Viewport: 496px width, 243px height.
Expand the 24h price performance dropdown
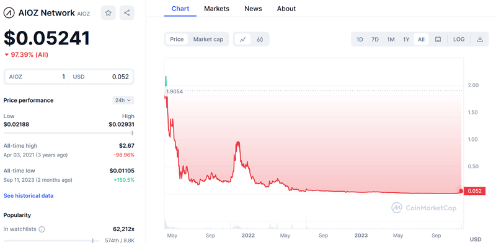123,100
